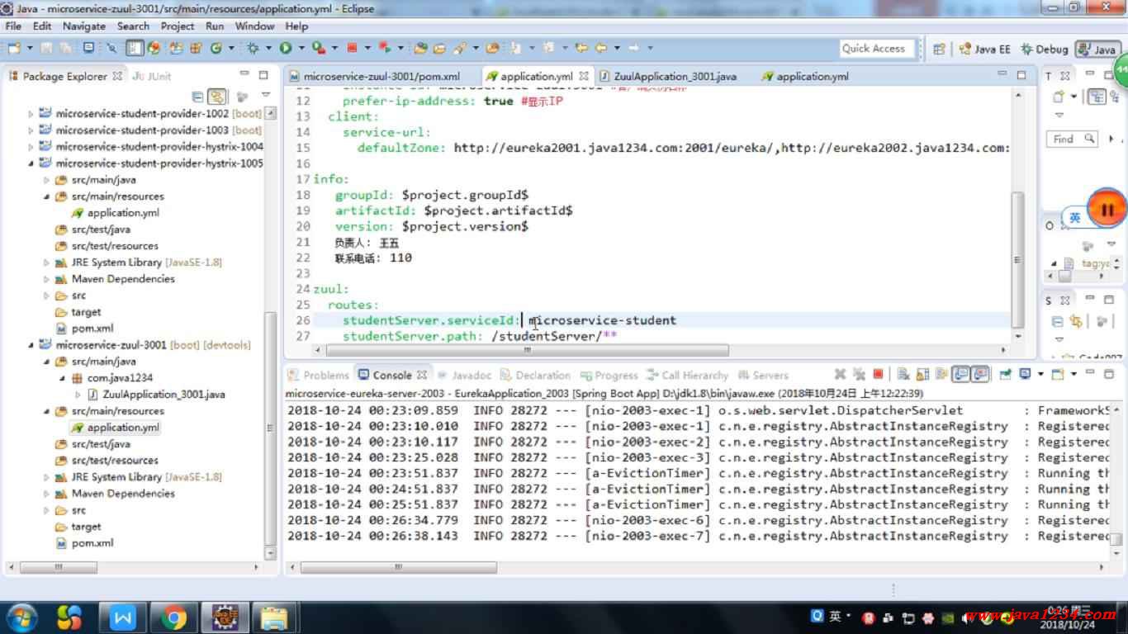
Task: Switch to the Java EE perspective
Action: [x=984, y=50]
